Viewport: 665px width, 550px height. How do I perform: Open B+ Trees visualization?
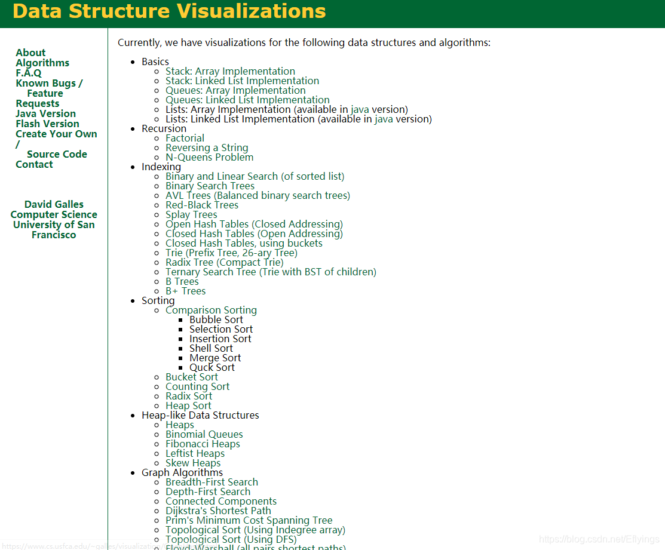185,291
